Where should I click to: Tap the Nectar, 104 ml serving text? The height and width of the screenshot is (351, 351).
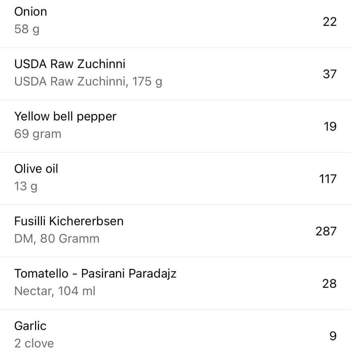pyautogui.click(x=55, y=291)
